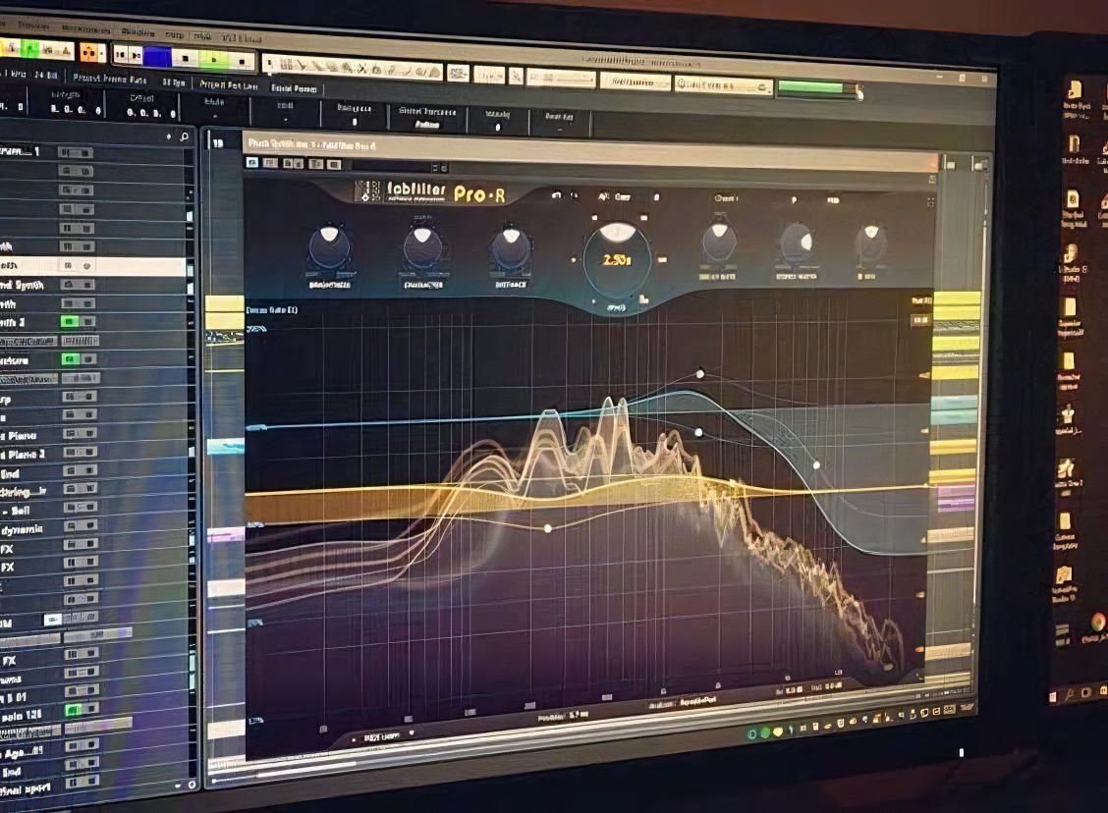Pick the Draw pencil tool
Viewport: 1108px width, 813px height.
(x=393, y=70)
